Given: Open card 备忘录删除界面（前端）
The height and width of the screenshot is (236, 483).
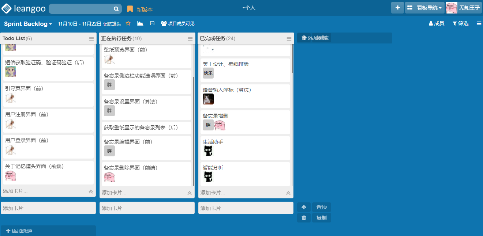Looking at the screenshot, I should [x=146, y=174].
